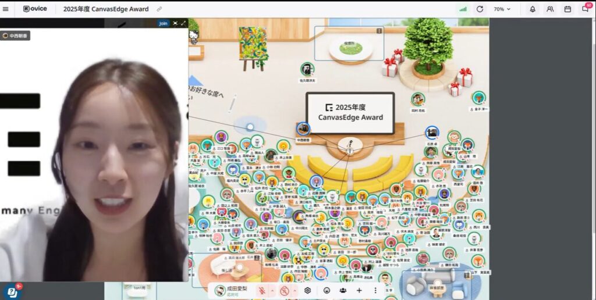The image size is (596, 300).
Task: Open the emoji reactions button
Action: (x=327, y=291)
